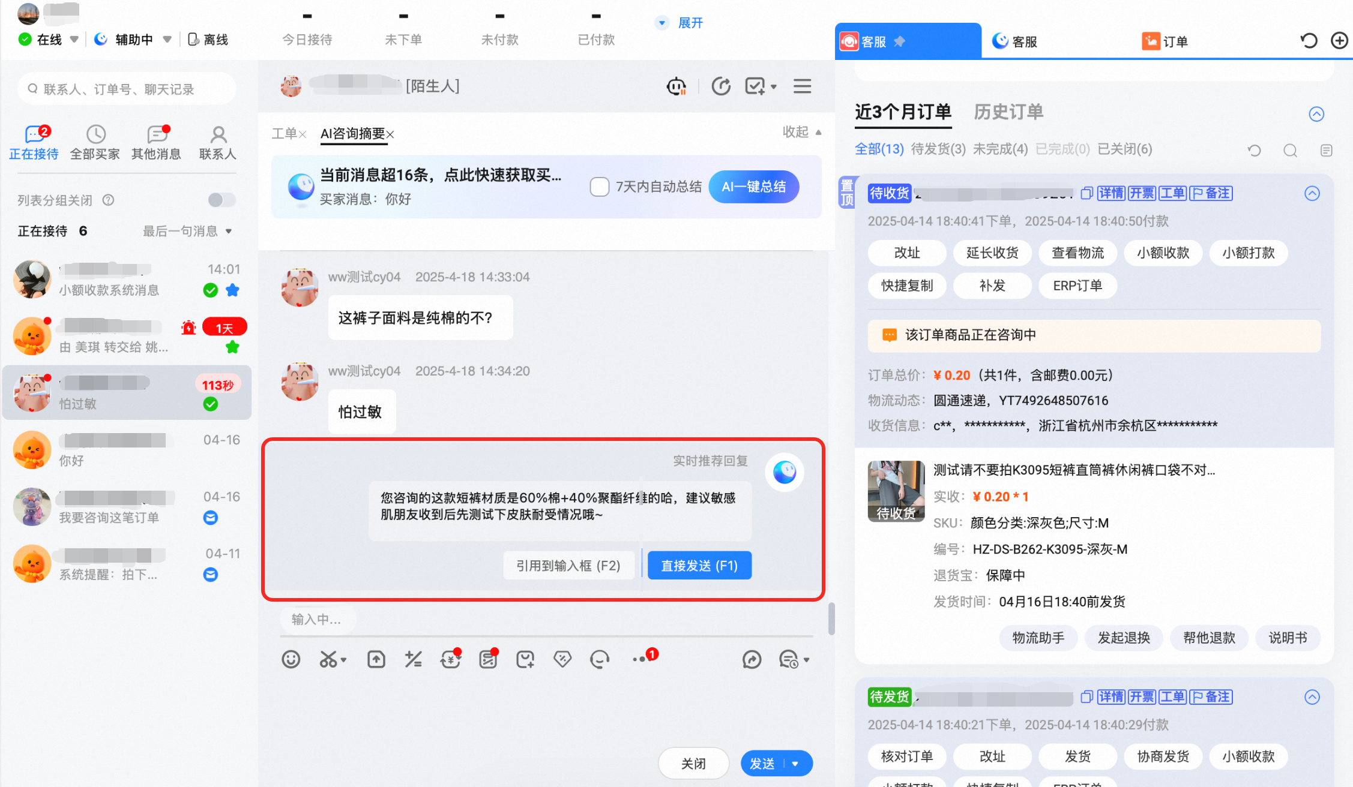Click the chat area vertical scrollbar
Viewport: 1353px width, 787px height.
click(x=831, y=618)
